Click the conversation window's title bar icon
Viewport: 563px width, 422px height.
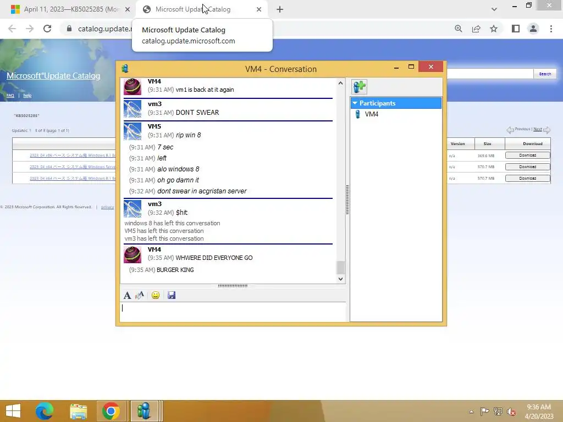click(x=125, y=69)
